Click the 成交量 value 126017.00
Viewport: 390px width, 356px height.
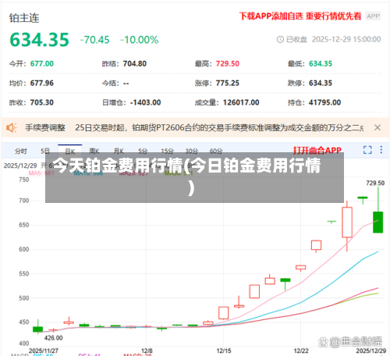[x=241, y=102]
